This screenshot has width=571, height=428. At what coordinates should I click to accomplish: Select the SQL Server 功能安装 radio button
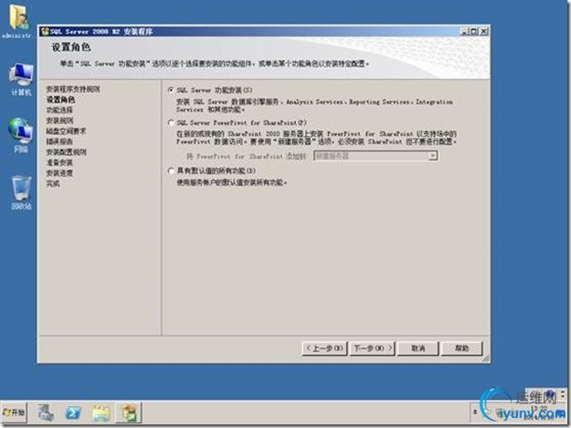[171, 89]
